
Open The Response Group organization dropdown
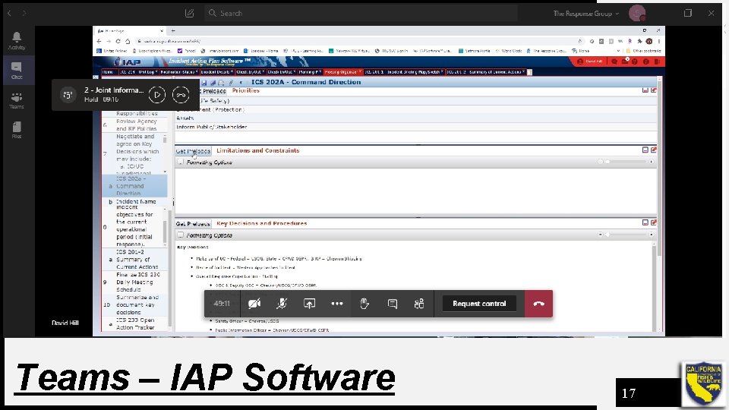[585, 14]
